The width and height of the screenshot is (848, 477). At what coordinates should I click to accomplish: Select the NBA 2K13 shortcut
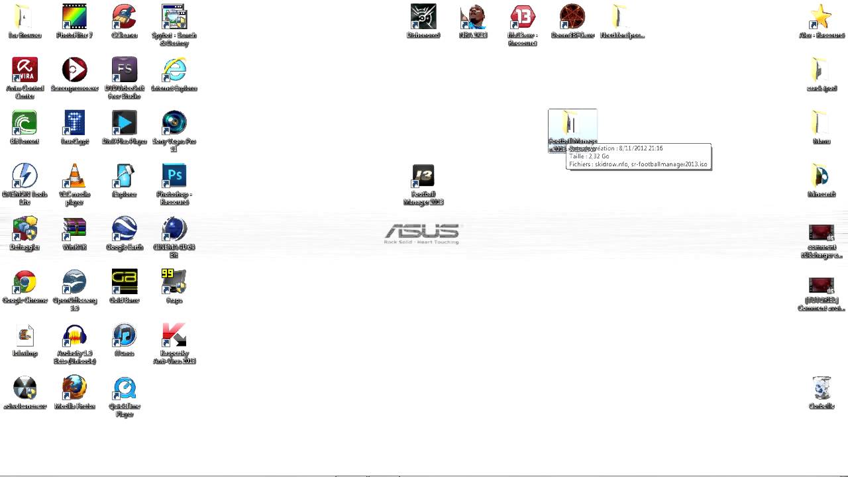pos(473,17)
